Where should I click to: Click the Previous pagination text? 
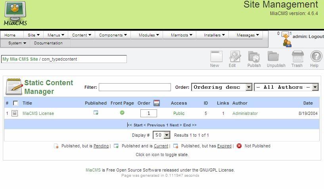click(156, 125)
